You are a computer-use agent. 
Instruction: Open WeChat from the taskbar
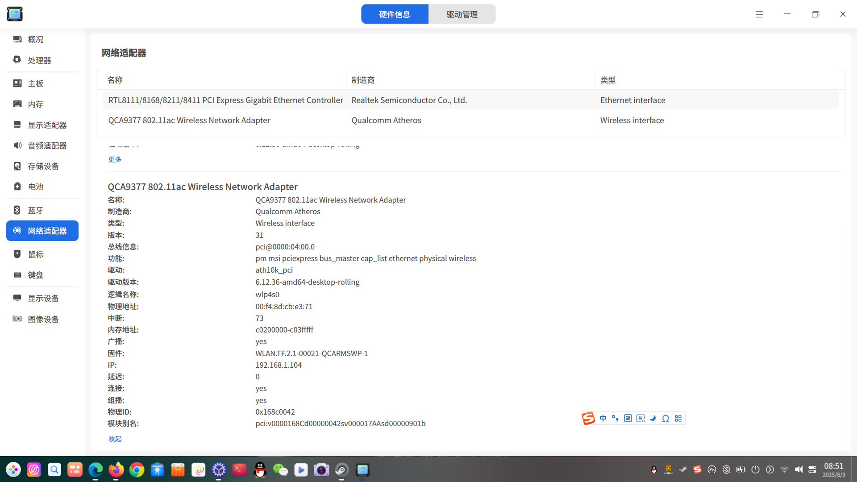coord(280,470)
